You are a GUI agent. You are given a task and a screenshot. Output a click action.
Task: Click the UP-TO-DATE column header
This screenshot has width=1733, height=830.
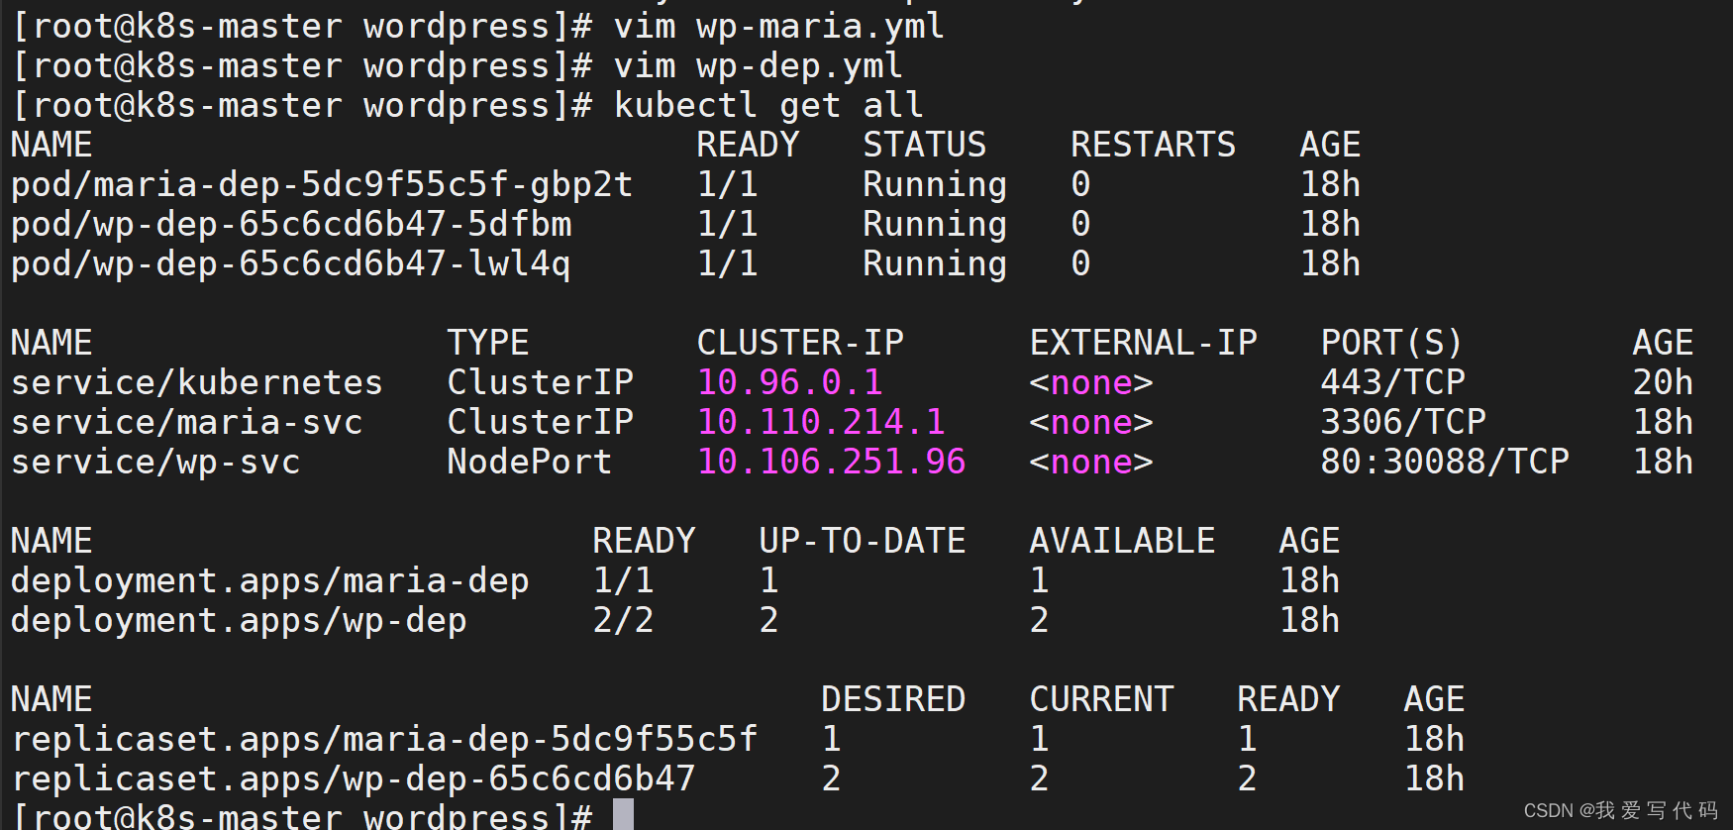tap(862, 541)
